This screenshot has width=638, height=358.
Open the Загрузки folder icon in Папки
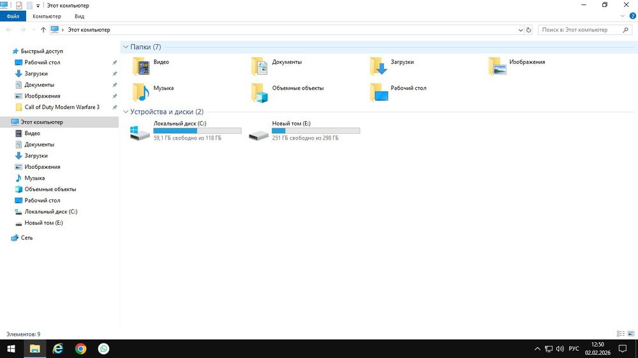[378, 67]
